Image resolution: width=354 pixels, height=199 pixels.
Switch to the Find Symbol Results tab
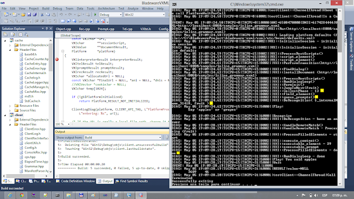point(132,181)
